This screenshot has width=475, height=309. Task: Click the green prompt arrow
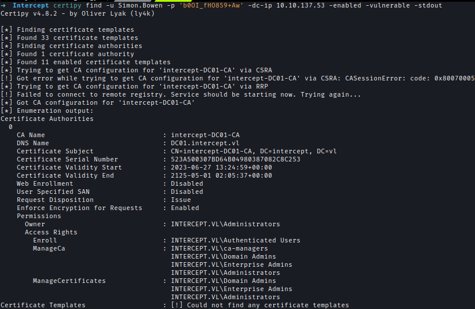pos(3,5)
